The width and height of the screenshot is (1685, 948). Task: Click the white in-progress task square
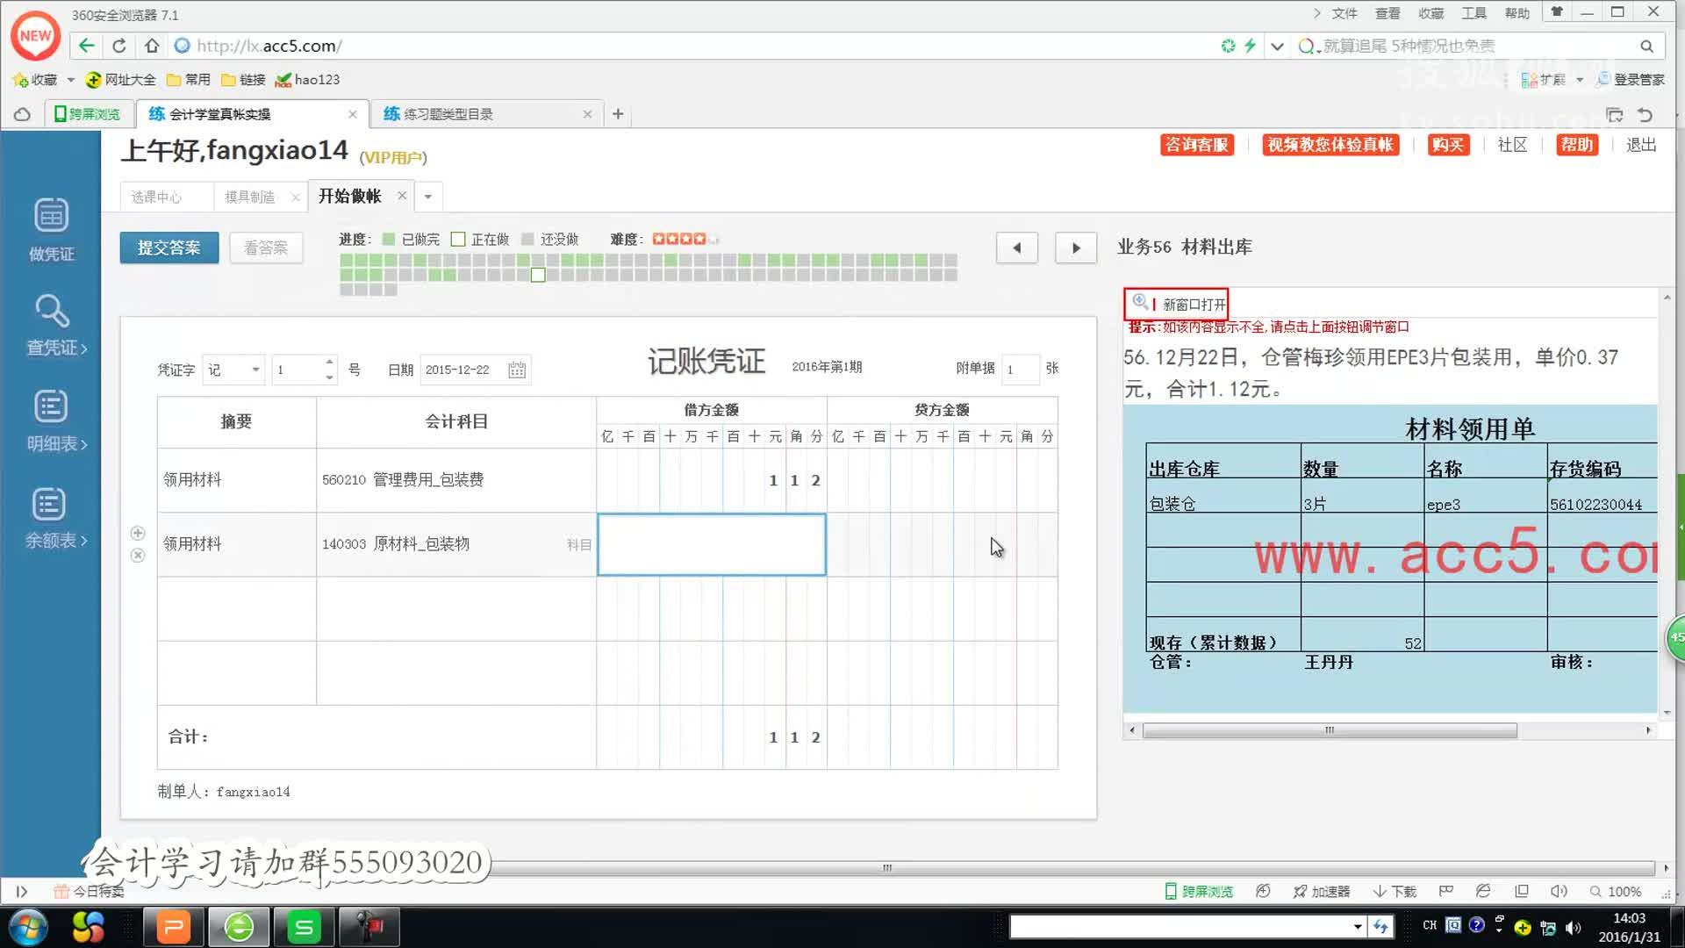point(538,276)
